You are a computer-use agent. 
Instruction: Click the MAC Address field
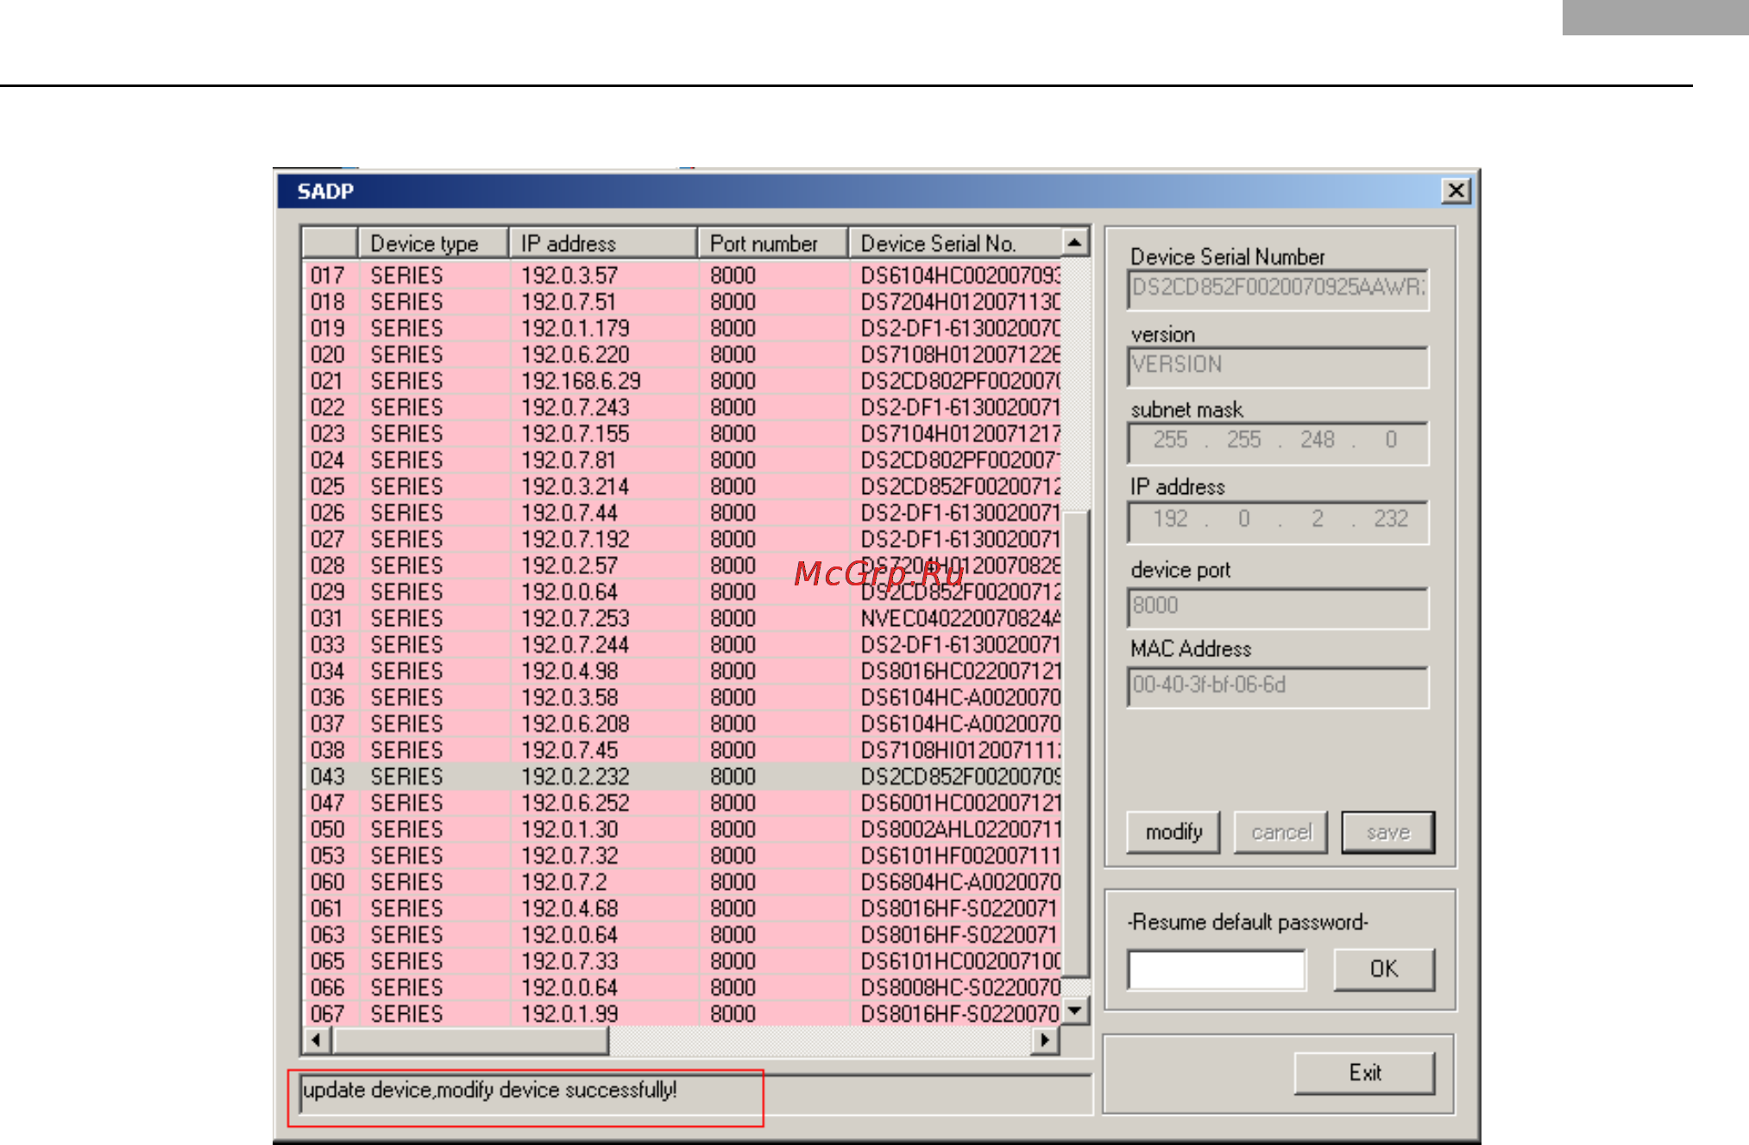point(1278,686)
